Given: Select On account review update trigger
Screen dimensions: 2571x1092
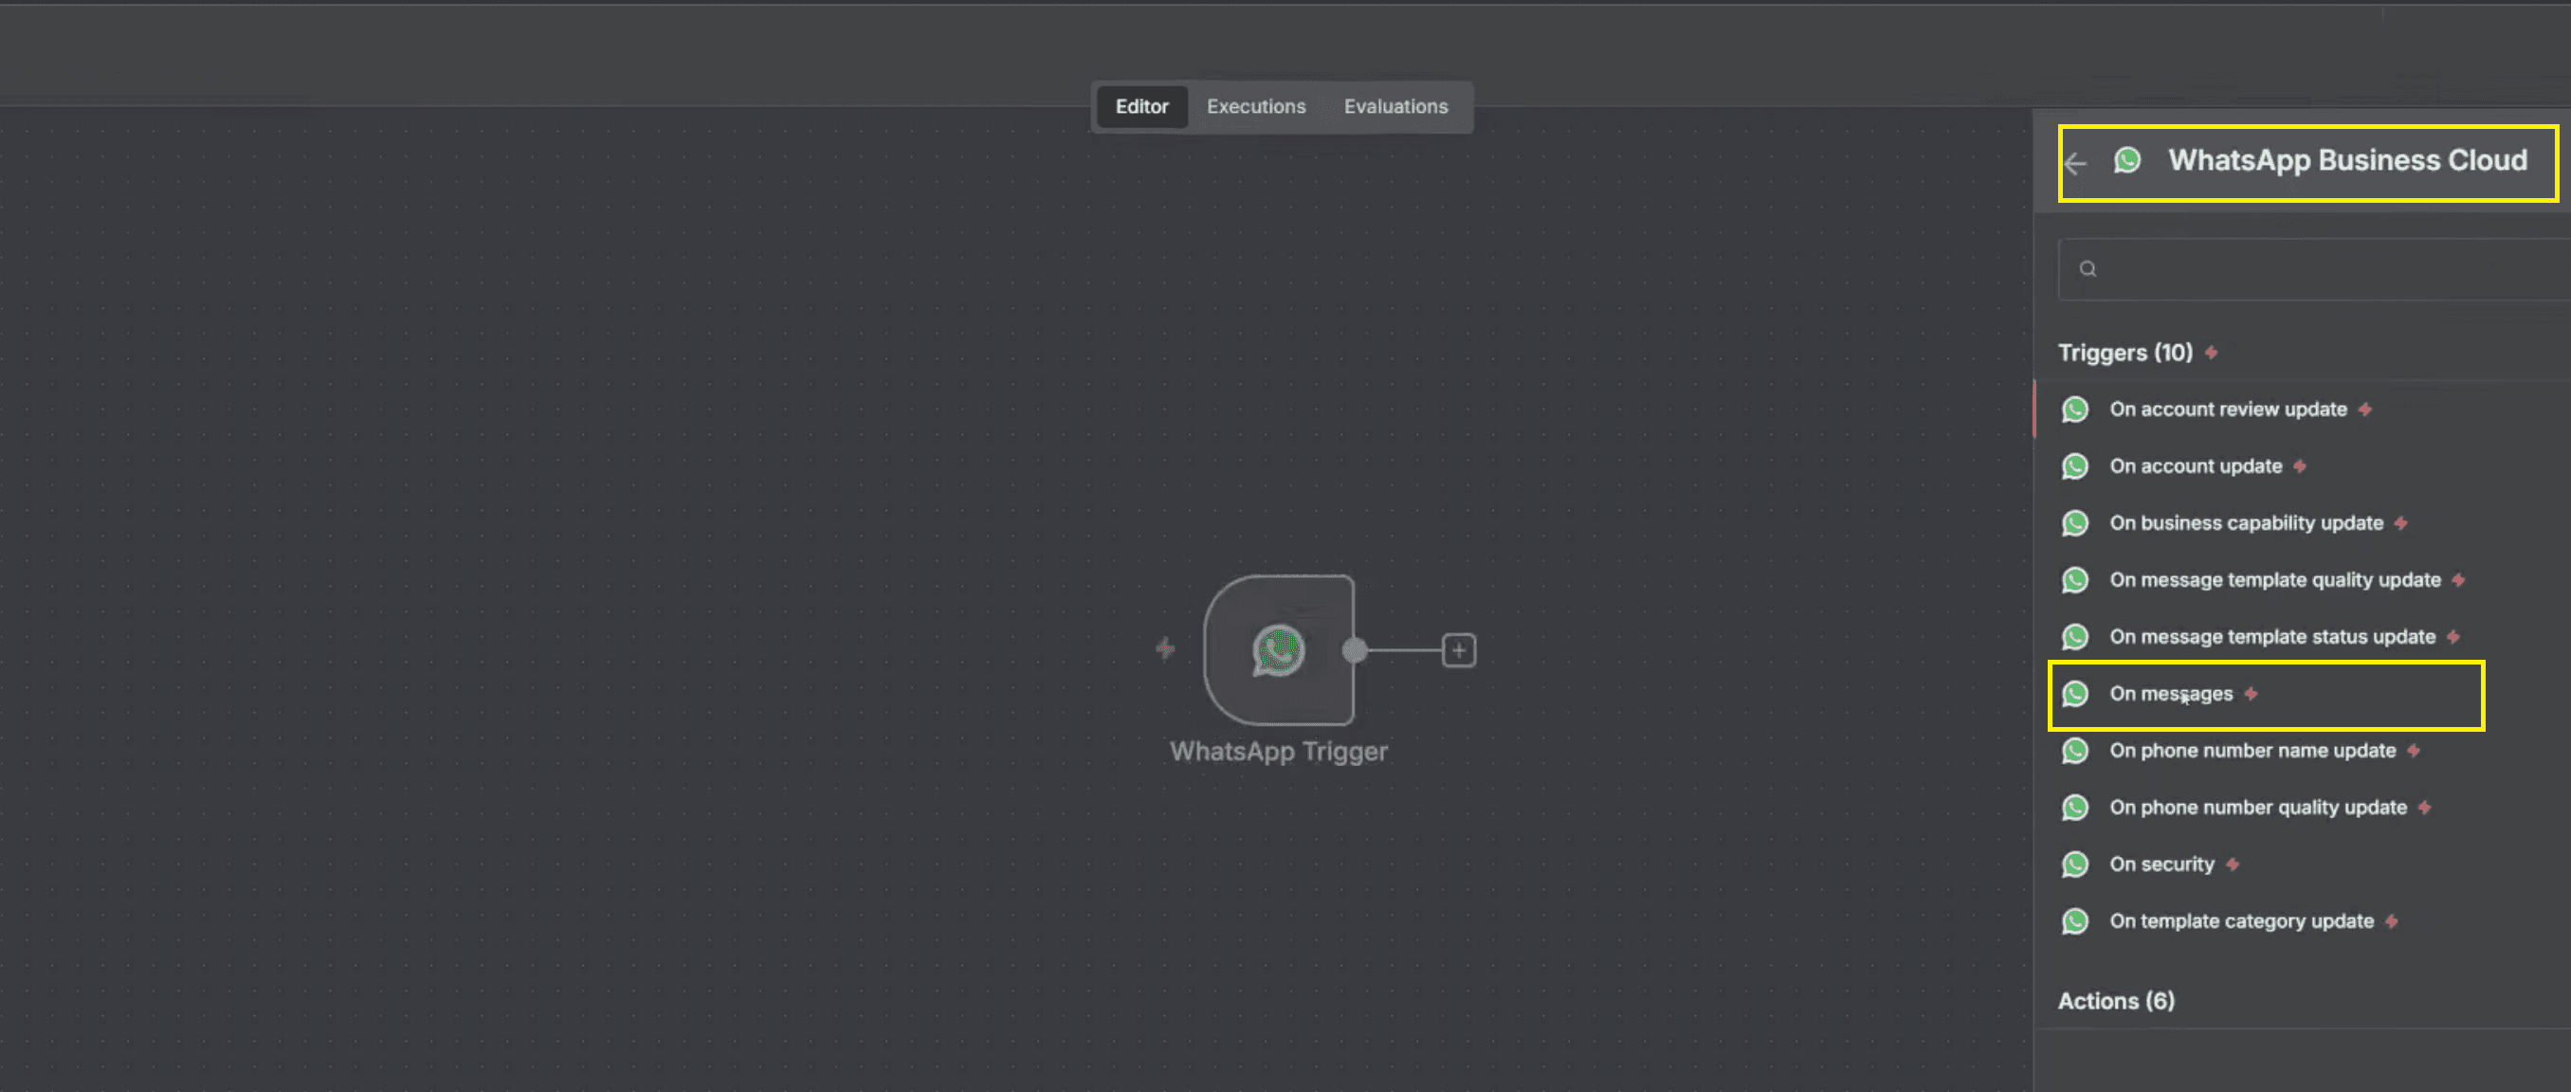Looking at the screenshot, I should (x=2227, y=409).
